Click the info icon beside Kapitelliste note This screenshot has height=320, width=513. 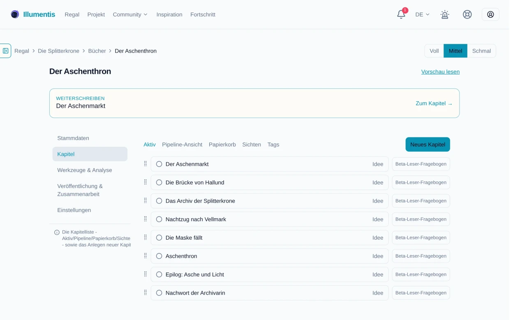(57, 232)
